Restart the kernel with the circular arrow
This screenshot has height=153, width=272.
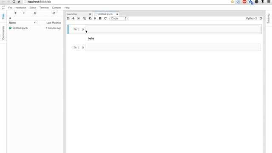(x=105, y=18)
